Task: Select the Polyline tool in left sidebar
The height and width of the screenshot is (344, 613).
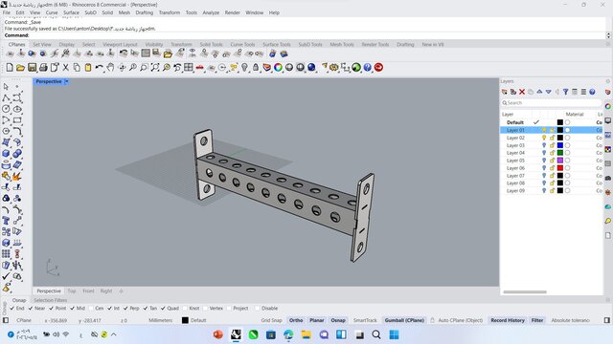Action: point(6,97)
